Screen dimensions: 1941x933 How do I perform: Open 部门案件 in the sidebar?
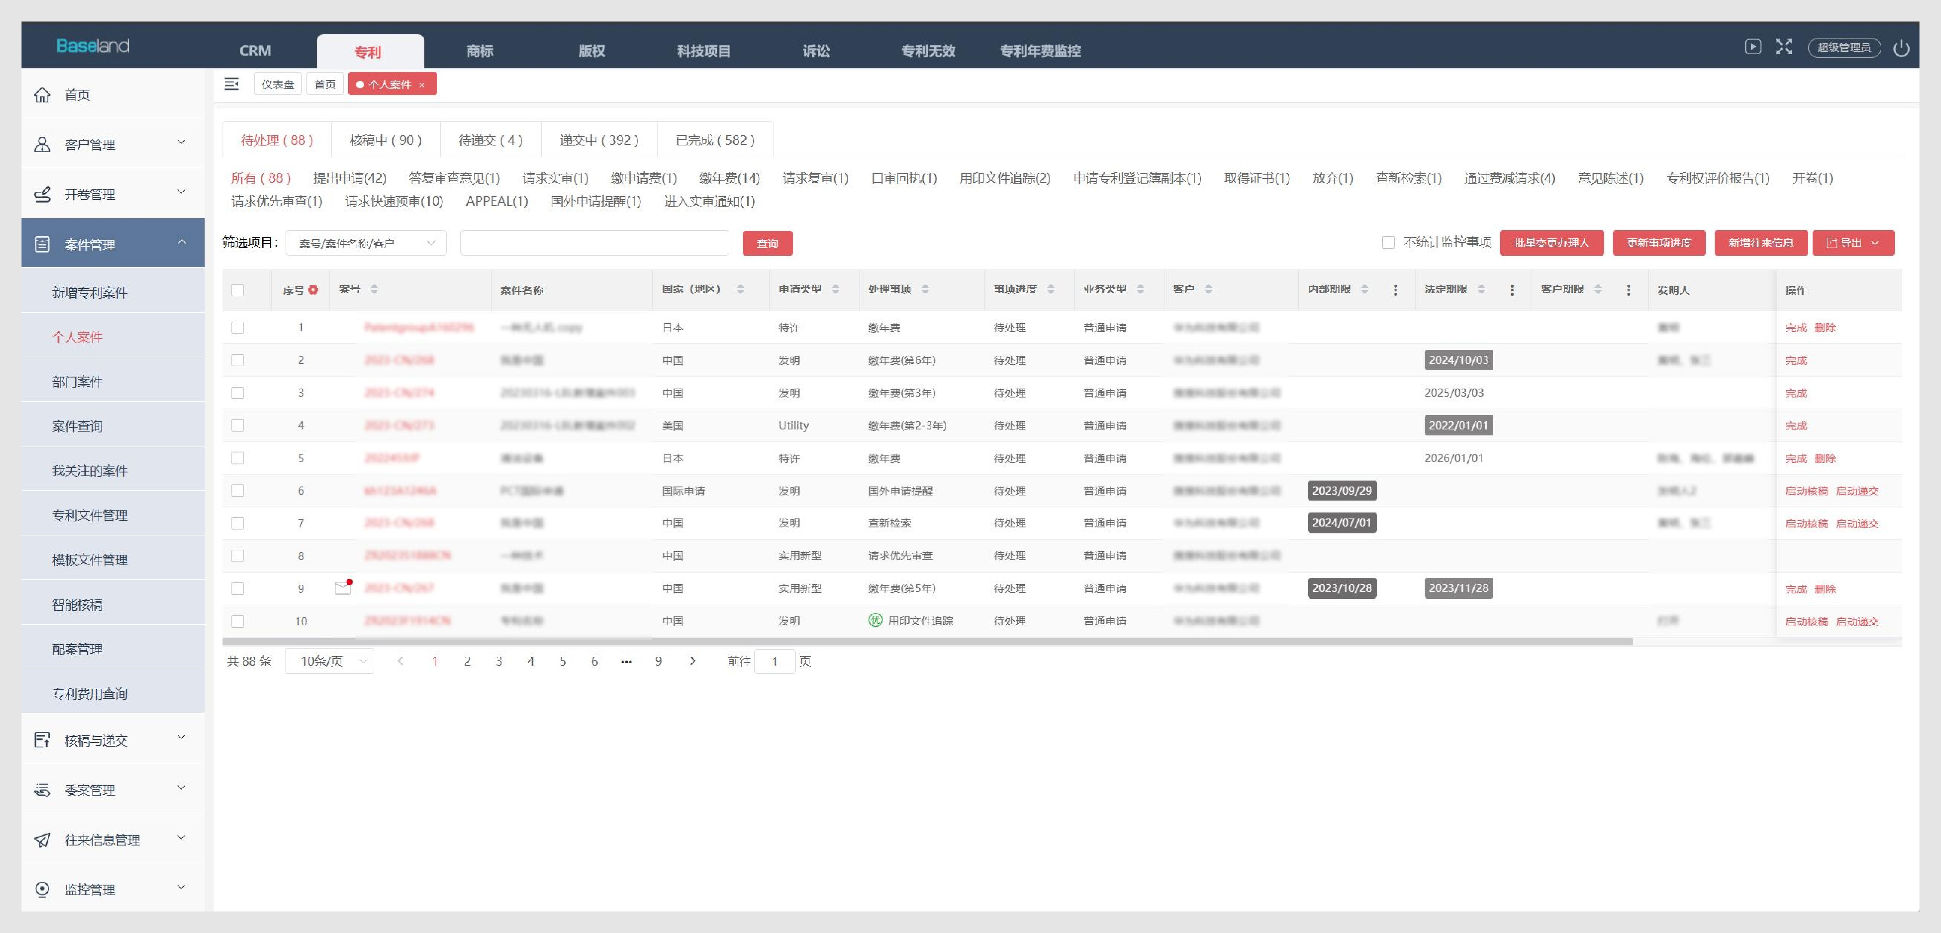[113, 381]
